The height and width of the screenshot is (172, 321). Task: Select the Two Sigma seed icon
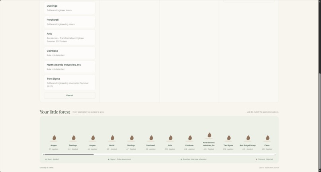[x=229, y=138]
